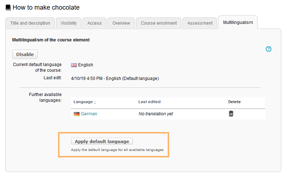Click the Last edited column header
This screenshot has height=177, width=287.
(149, 102)
